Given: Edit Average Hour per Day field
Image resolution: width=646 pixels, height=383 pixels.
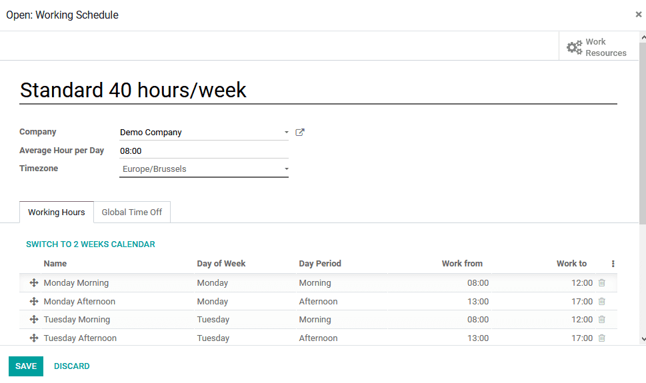Looking at the screenshot, I should [x=204, y=151].
